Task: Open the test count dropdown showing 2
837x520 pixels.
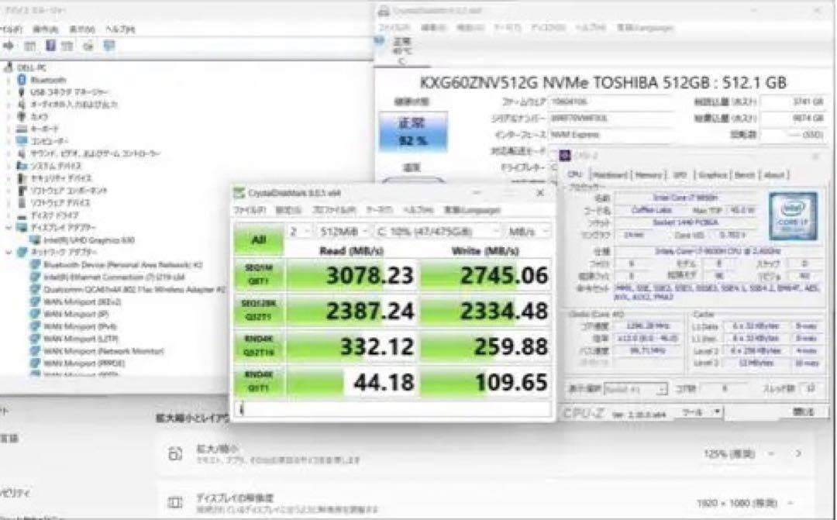Action: click(300, 231)
